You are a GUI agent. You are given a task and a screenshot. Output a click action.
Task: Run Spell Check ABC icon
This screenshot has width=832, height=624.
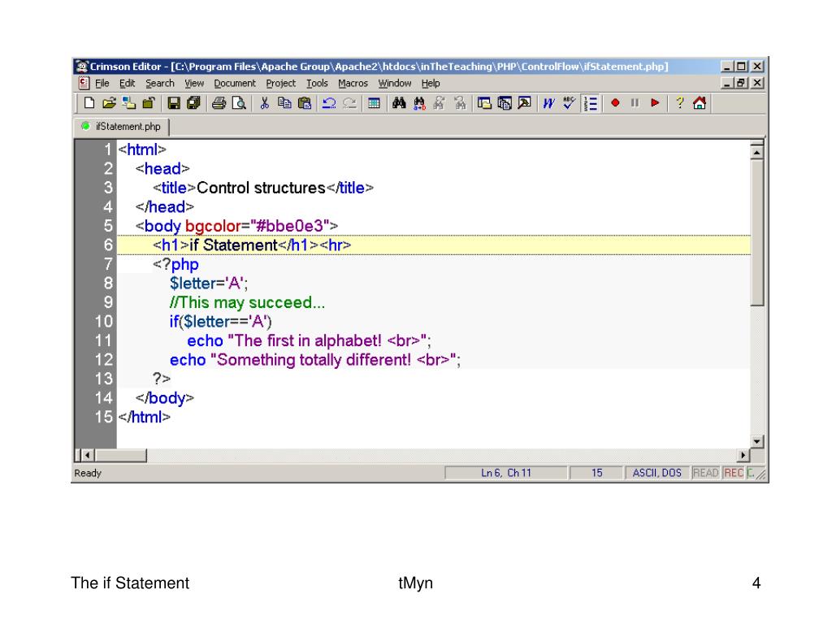(569, 103)
